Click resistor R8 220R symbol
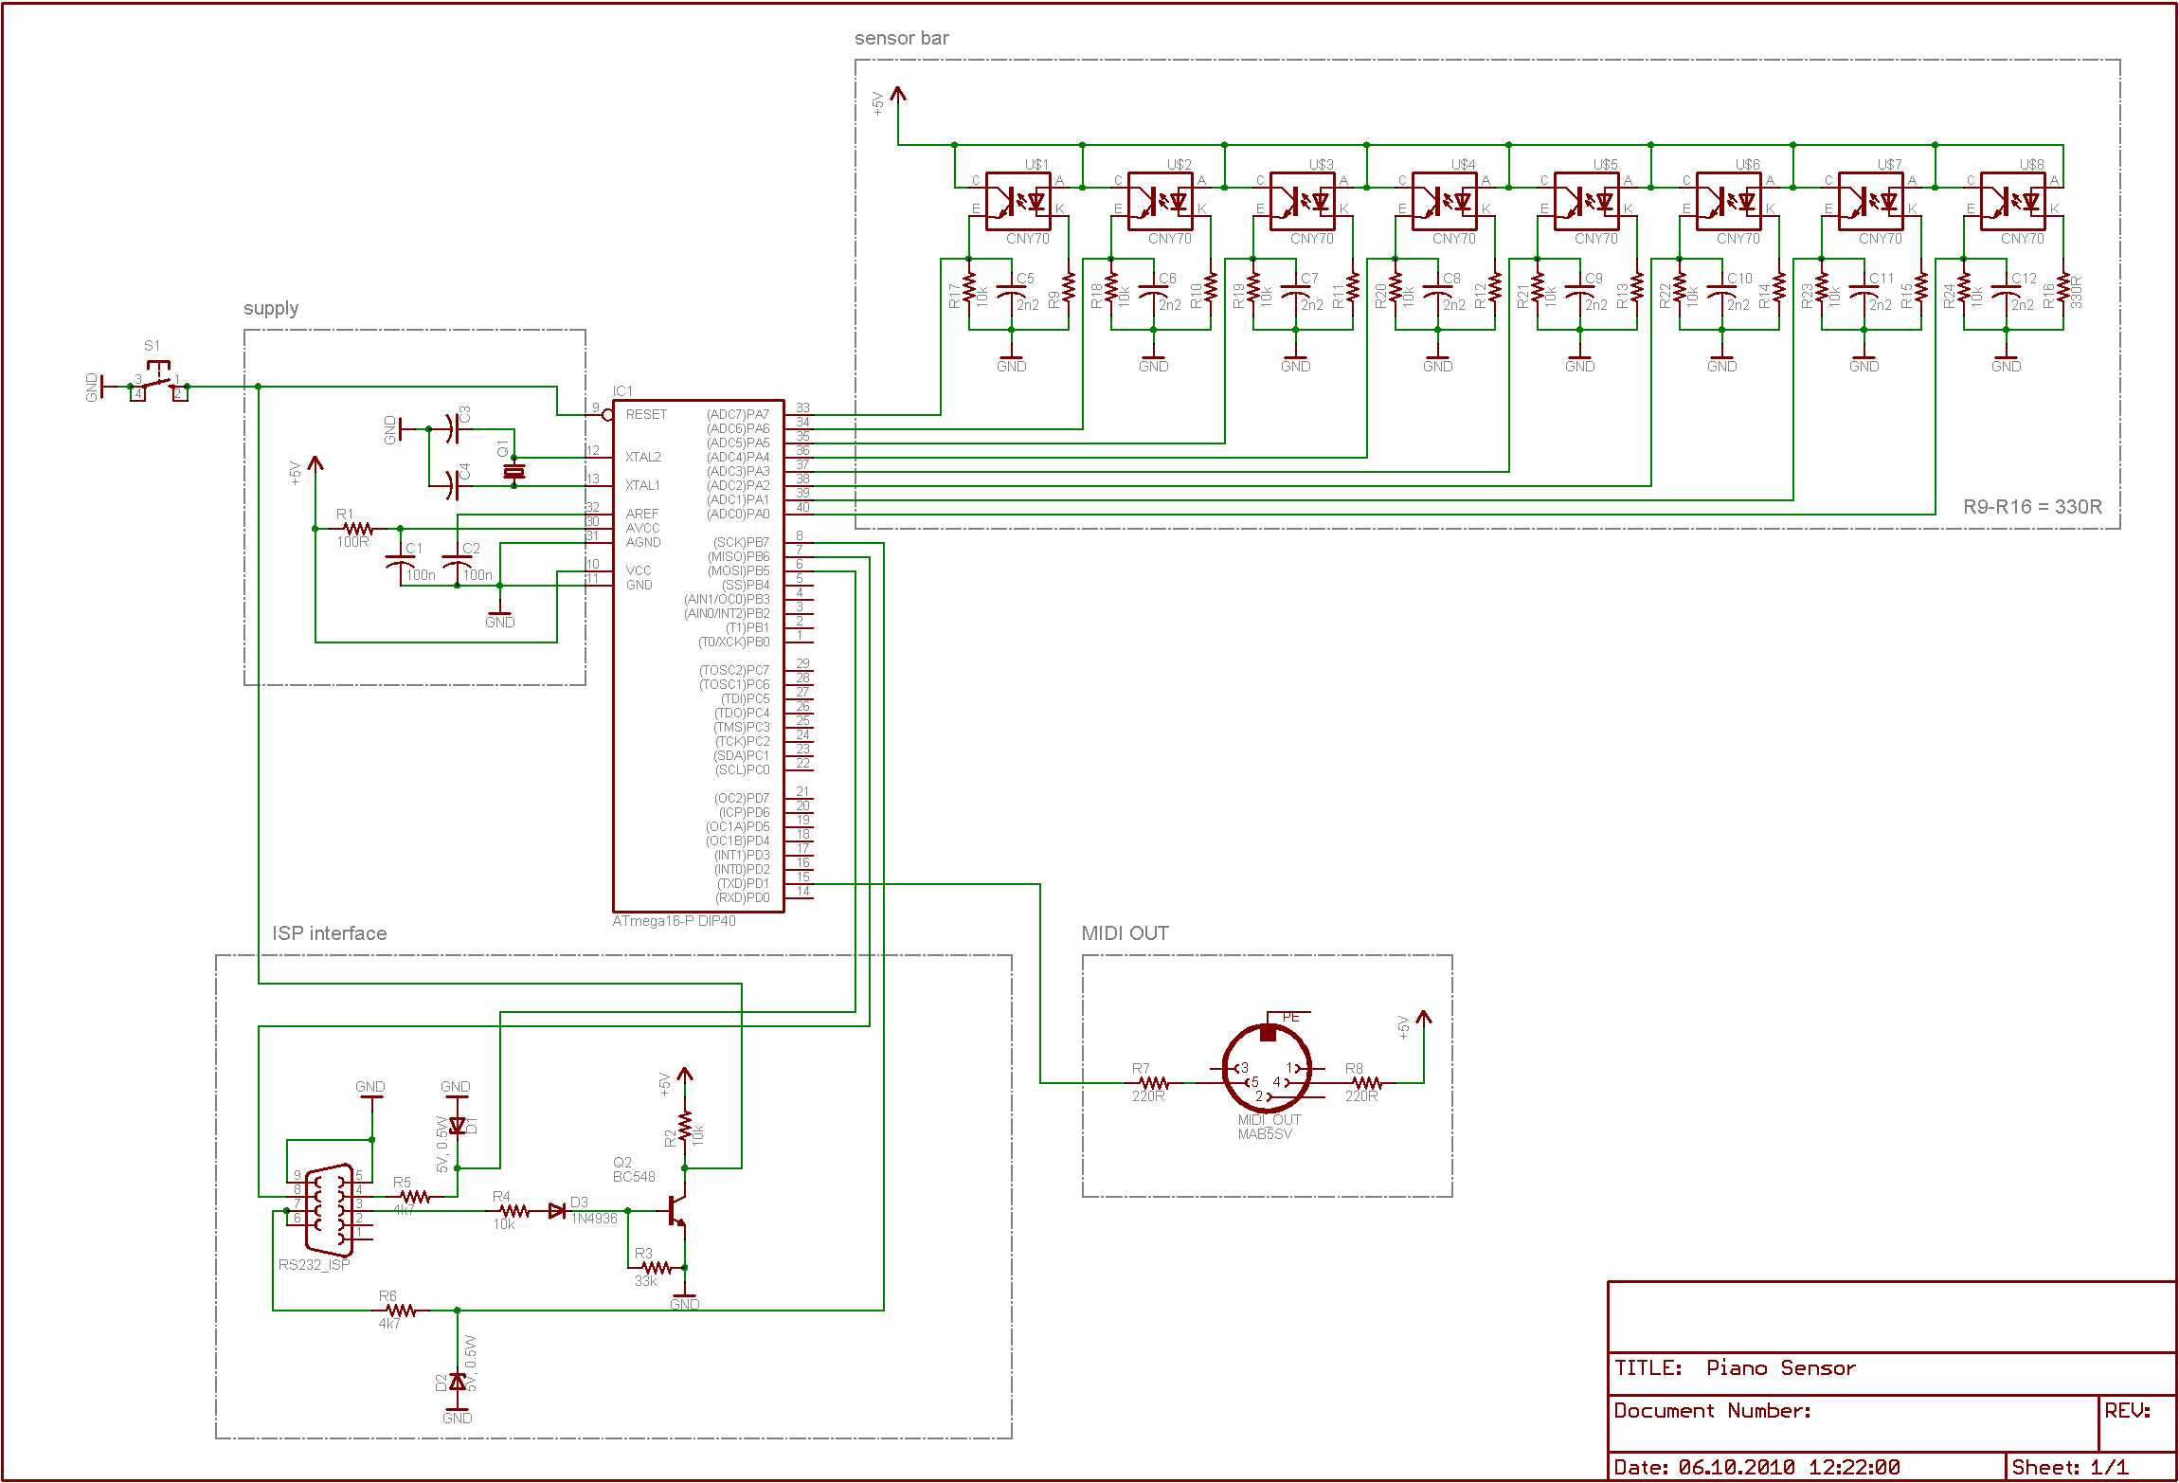Screen dimensions: 2179x1483 1366,1082
